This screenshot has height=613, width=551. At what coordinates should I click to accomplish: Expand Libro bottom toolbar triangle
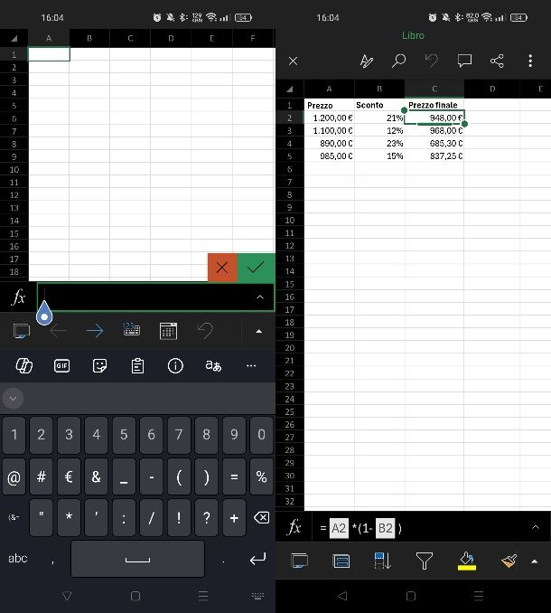(x=535, y=561)
